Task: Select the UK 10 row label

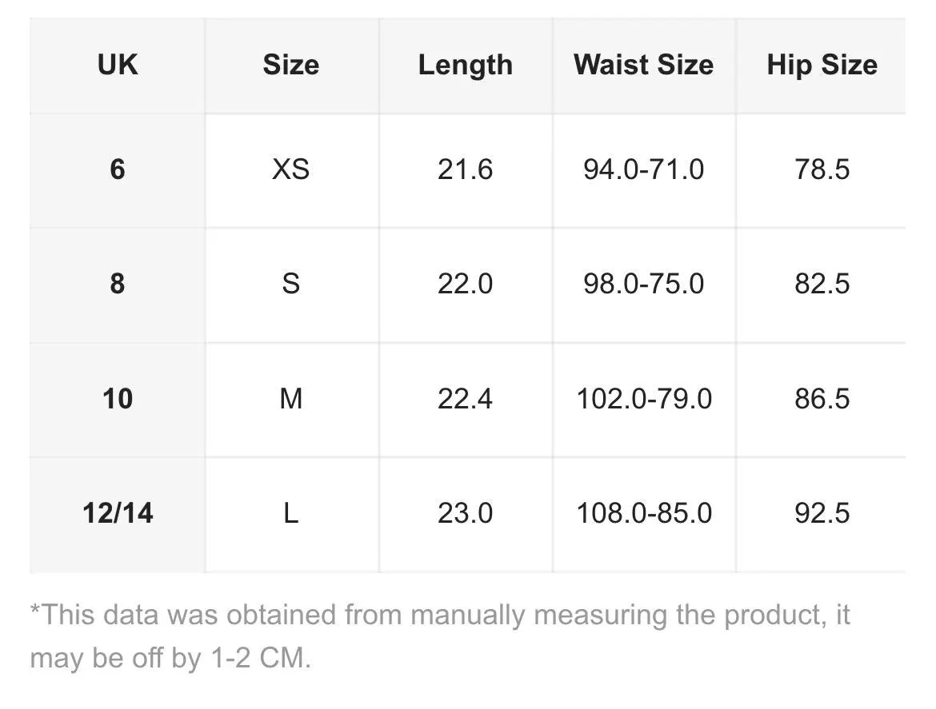Action: coord(118,398)
